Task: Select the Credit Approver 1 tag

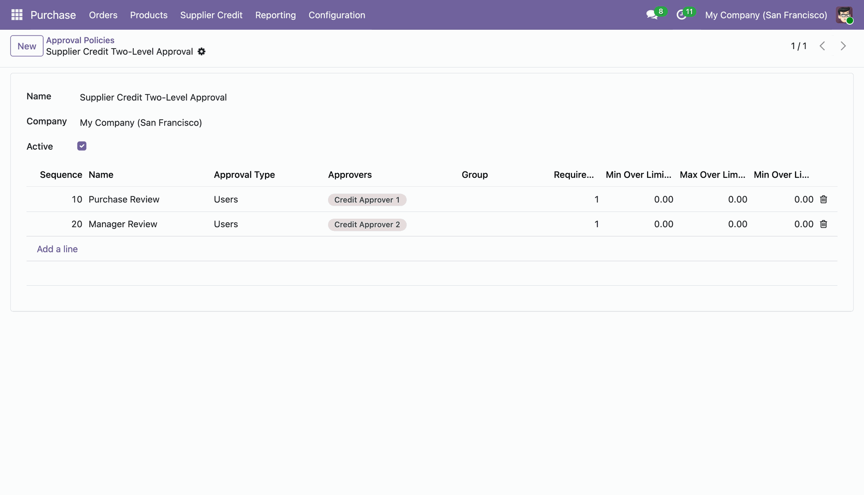Action: [367, 200]
